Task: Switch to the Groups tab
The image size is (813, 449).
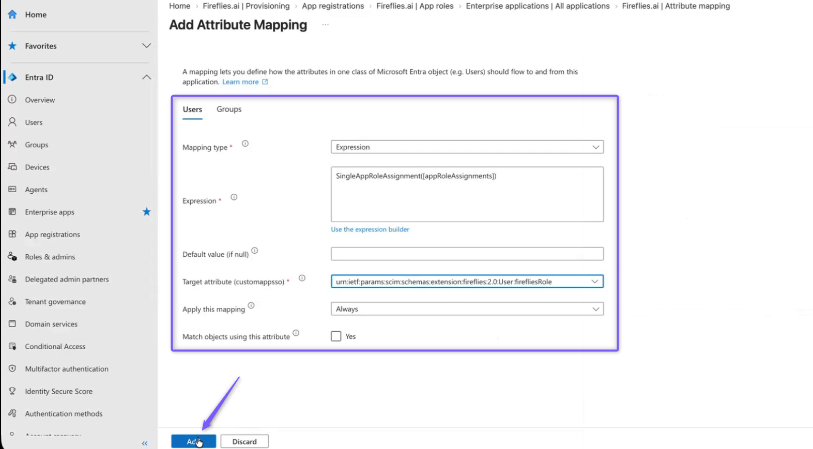Action: 229,109
